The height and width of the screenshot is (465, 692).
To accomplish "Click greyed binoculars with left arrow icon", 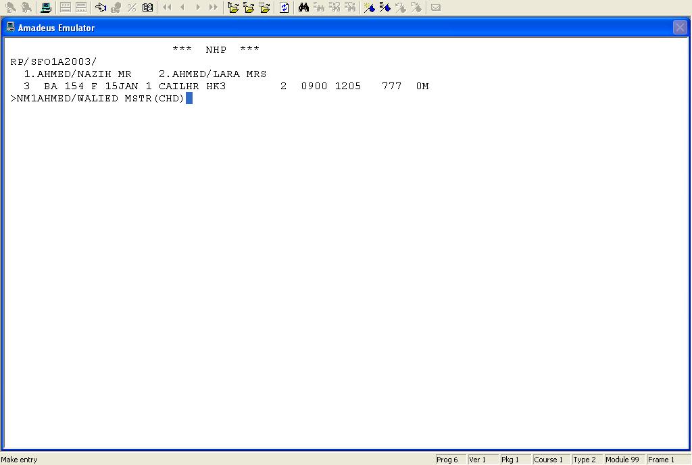I will pos(335,7).
